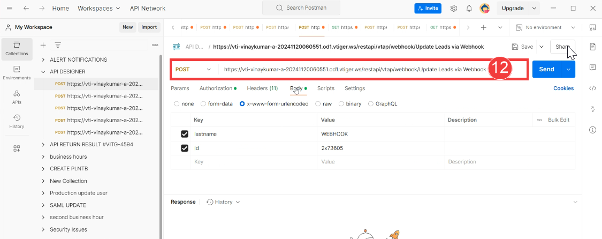Click the Save icon button
Viewport: 602px width, 239px height.
click(522, 47)
